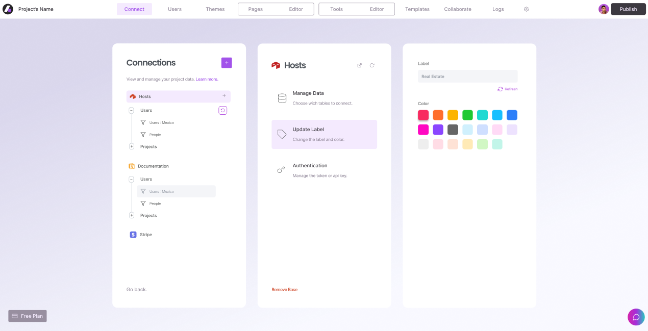Open the Logs tab
The width and height of the screenshot is (648, 331).
click(498, 9)
